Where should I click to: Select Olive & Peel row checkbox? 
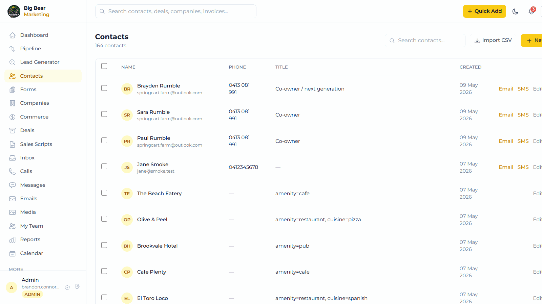click(104, 219)
